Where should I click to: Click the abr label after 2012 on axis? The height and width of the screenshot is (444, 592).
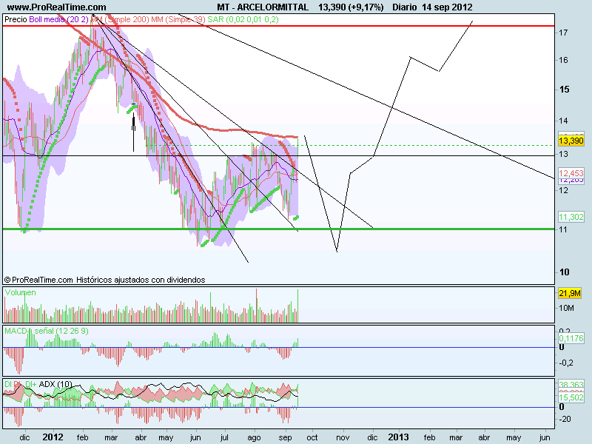click(141, 437)
